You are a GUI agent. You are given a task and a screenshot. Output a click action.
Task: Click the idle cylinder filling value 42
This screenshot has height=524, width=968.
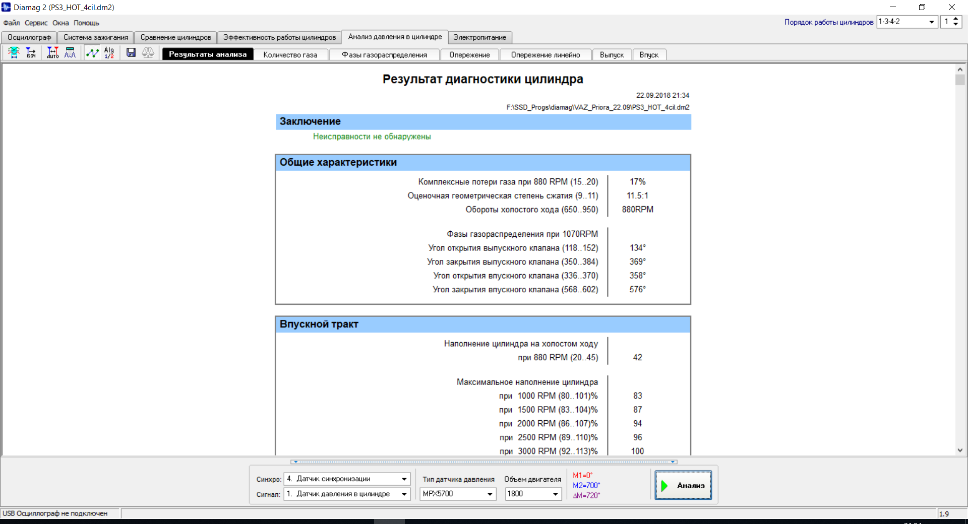pos(637,357)
